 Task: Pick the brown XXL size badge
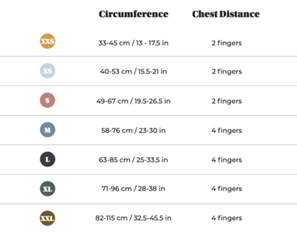tap(48, 218)
